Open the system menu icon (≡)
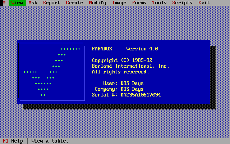This screenshot has height=144, width=230. click(x=4, y=3)
